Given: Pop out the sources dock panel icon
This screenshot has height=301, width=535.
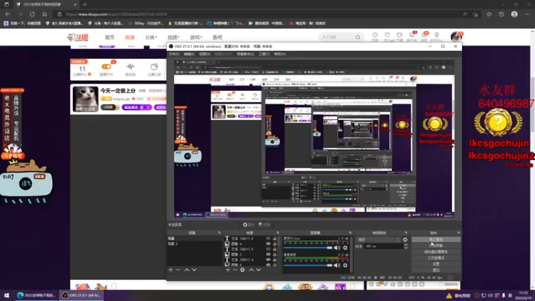Looking at the screenshot, I should [x=278, y=233].
